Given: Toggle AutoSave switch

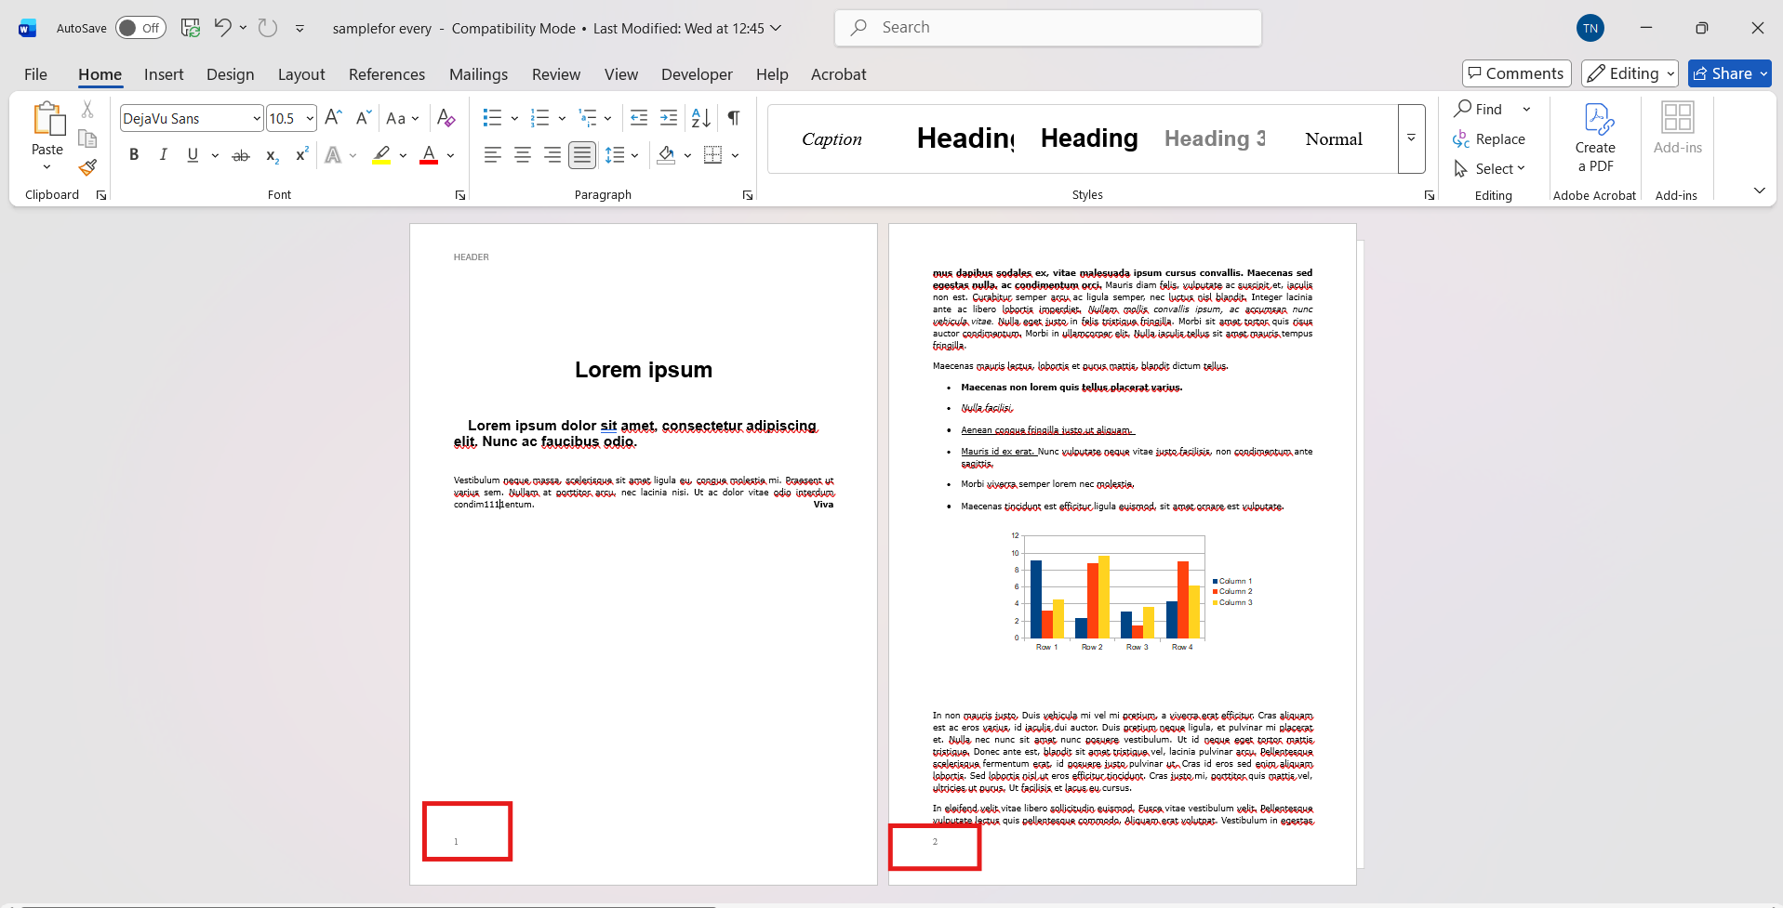Looking at the screenshot, I should pos(140,28).
